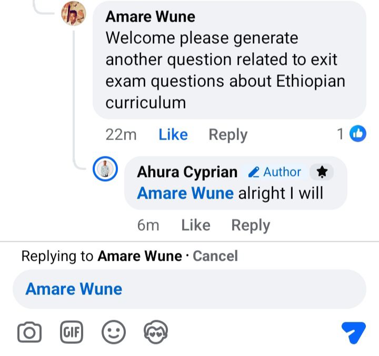Open Ahura Cyprian's circled profile picture
This screenshot has height=356, width=379.
[105, 169]
